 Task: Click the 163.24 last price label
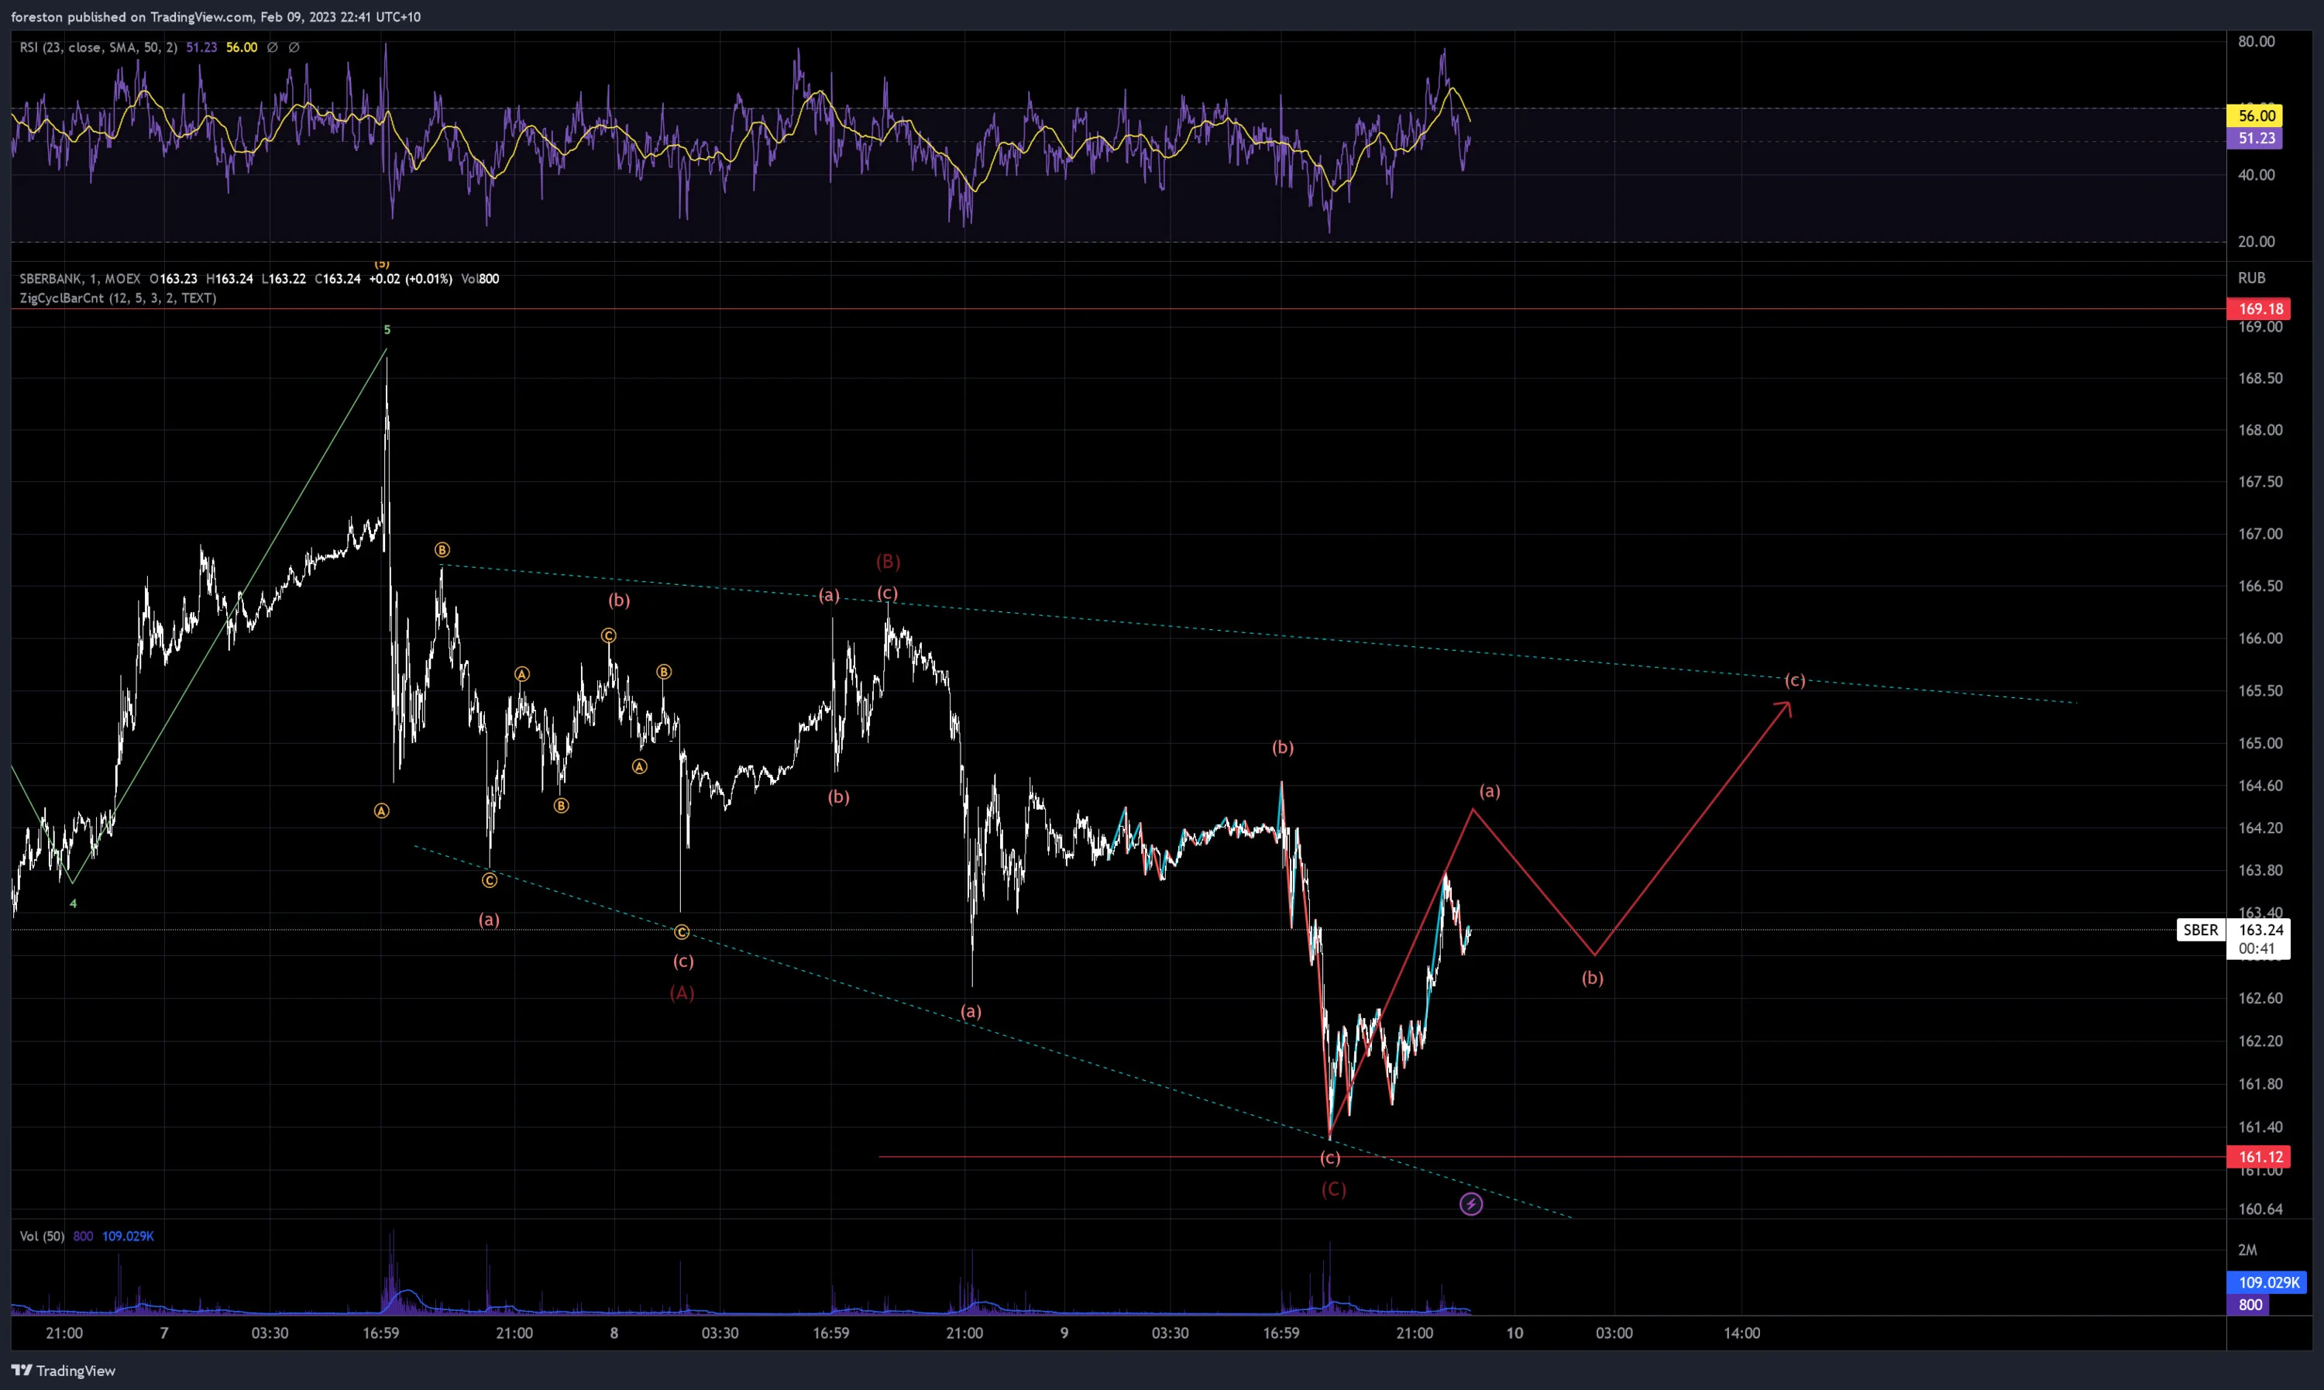click(2260, 930)
